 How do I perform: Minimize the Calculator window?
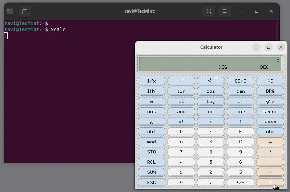(256, 47)
